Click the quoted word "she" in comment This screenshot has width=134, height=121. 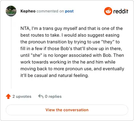[36, 55]
